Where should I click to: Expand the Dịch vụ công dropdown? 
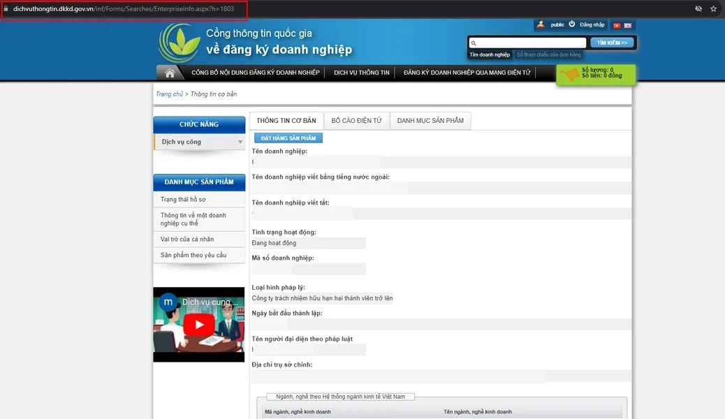click(240, 142)
